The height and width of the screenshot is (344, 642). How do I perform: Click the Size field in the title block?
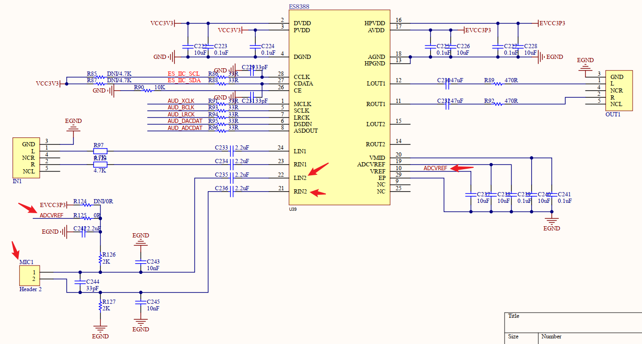513,337
